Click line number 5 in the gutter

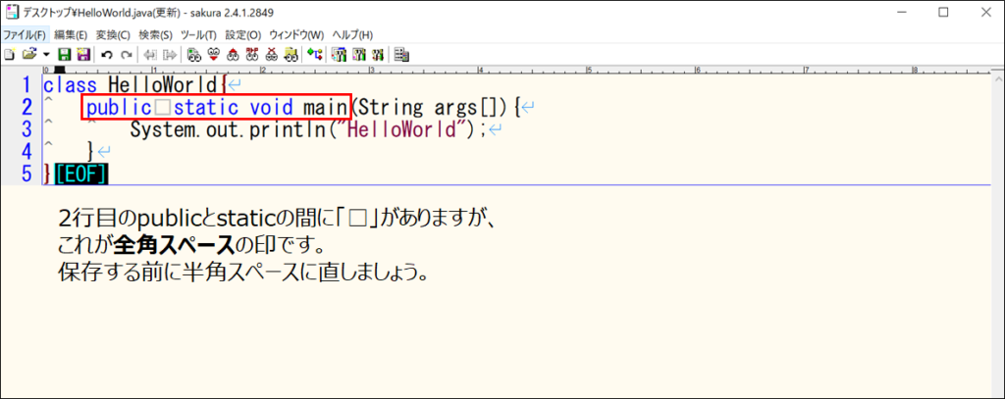pos(26,174)
